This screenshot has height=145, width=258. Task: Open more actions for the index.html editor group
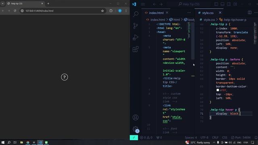tap(189, 12)
